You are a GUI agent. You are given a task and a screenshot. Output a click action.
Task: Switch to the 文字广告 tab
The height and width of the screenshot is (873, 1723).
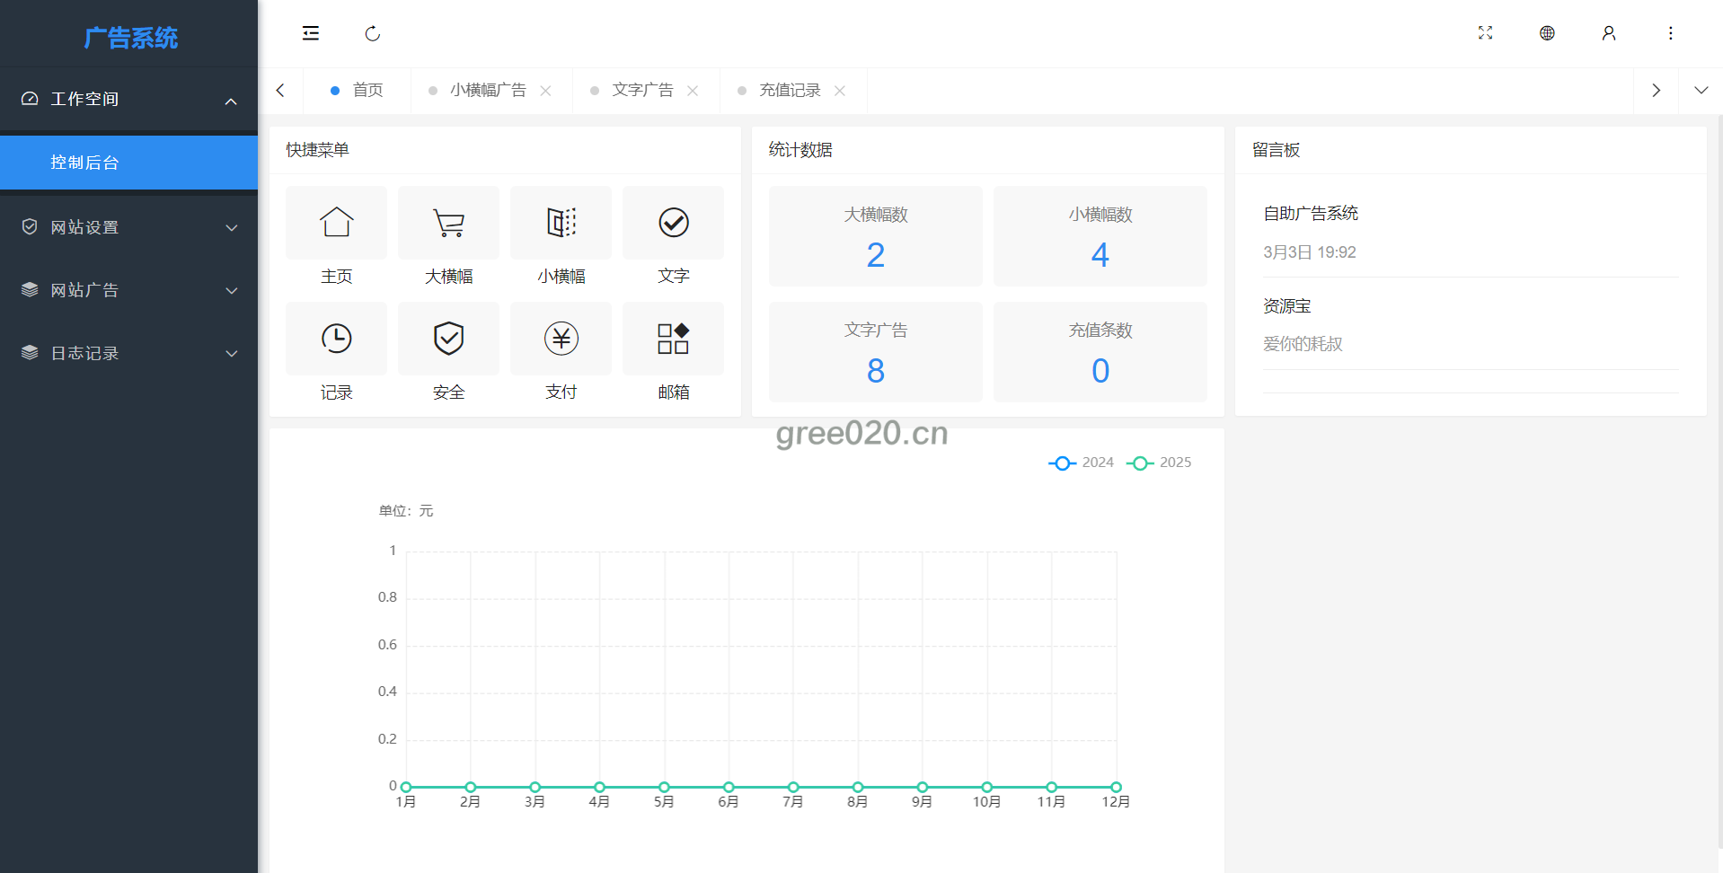point(642,91)
